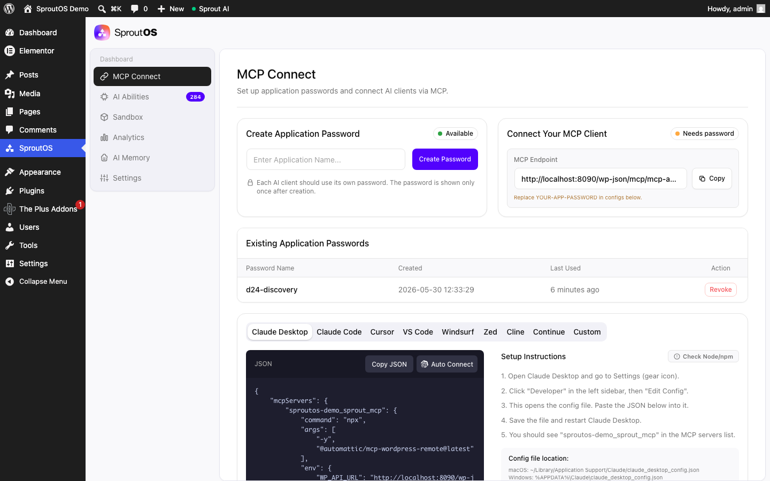770x481 pixels.
Task: Click the Appearance brush icon
Action: [x=10, y=172]
